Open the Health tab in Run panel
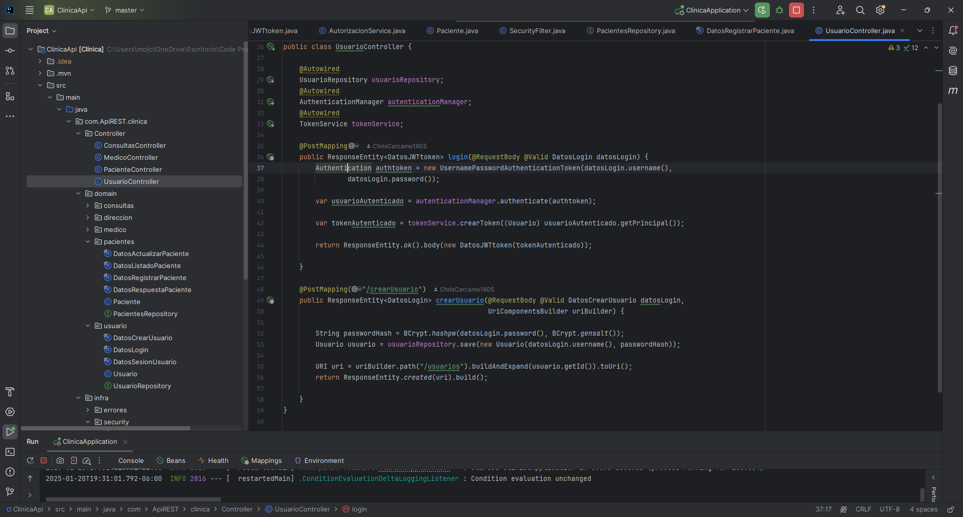 point(213,460)
